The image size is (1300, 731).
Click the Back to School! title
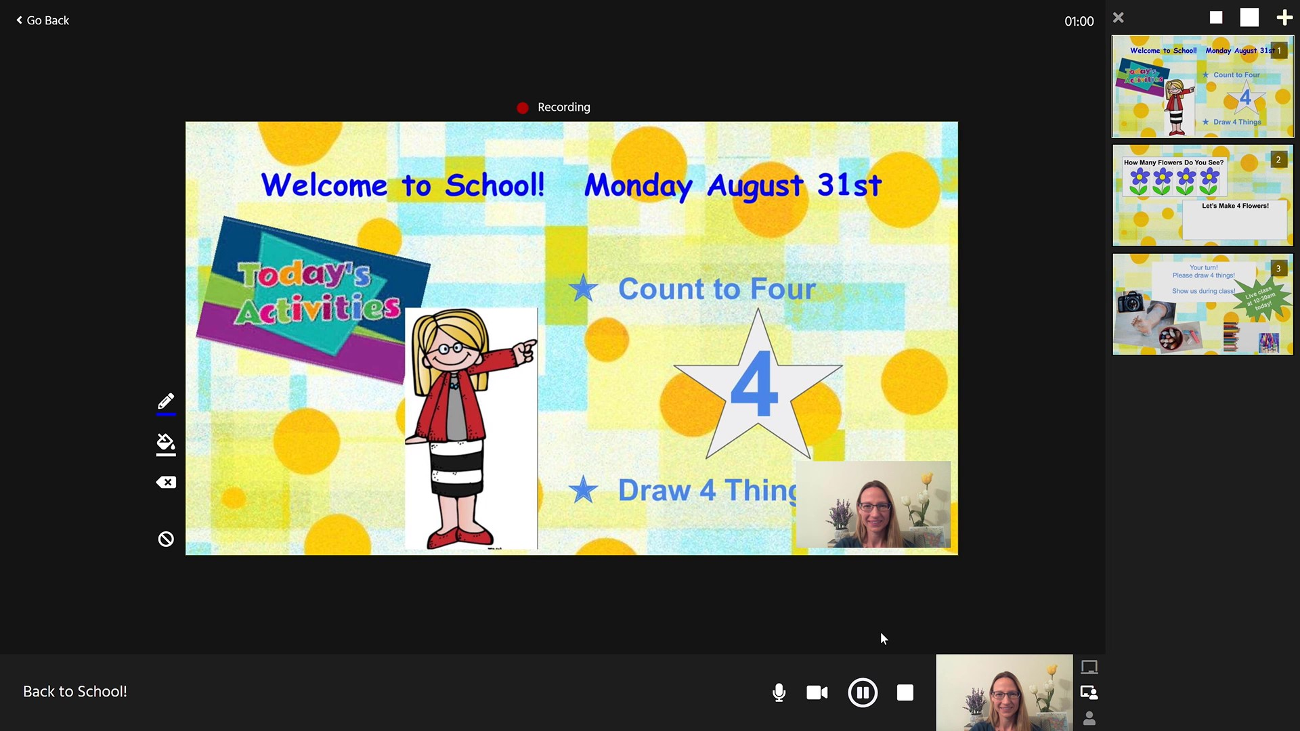pyautogui.click(x=75, y=692)
